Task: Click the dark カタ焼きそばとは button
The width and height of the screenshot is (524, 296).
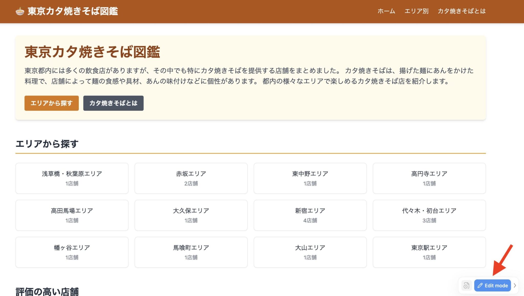Action: click(x=113, y=103)
